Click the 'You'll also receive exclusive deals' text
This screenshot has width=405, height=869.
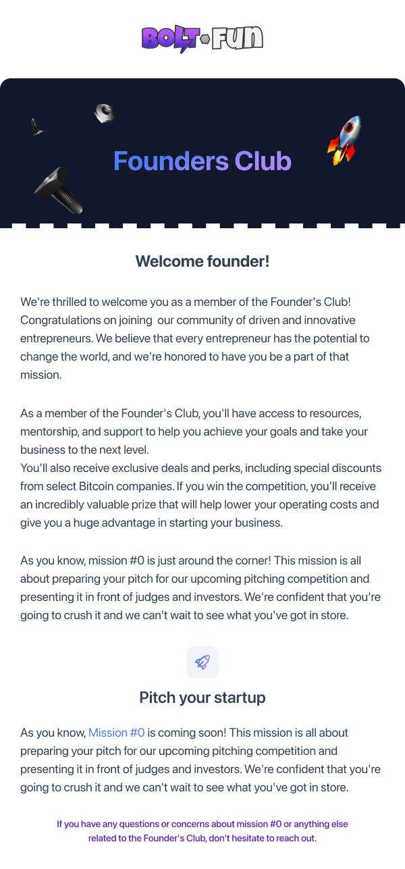tap(201, 496)
